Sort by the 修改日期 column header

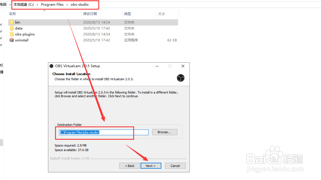tap(90, 14)
